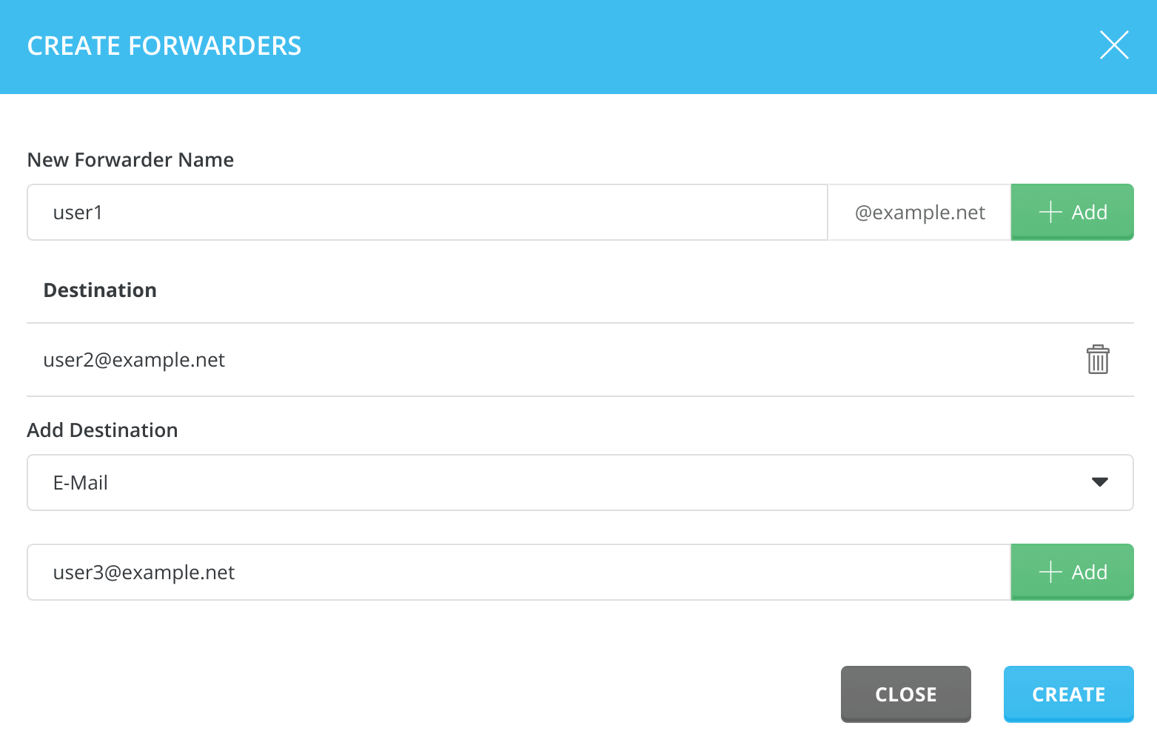Viewport: 1157px width, 734px height.
Task: Delete the user2@example.net destination via trash icon
Action: 1097,360
